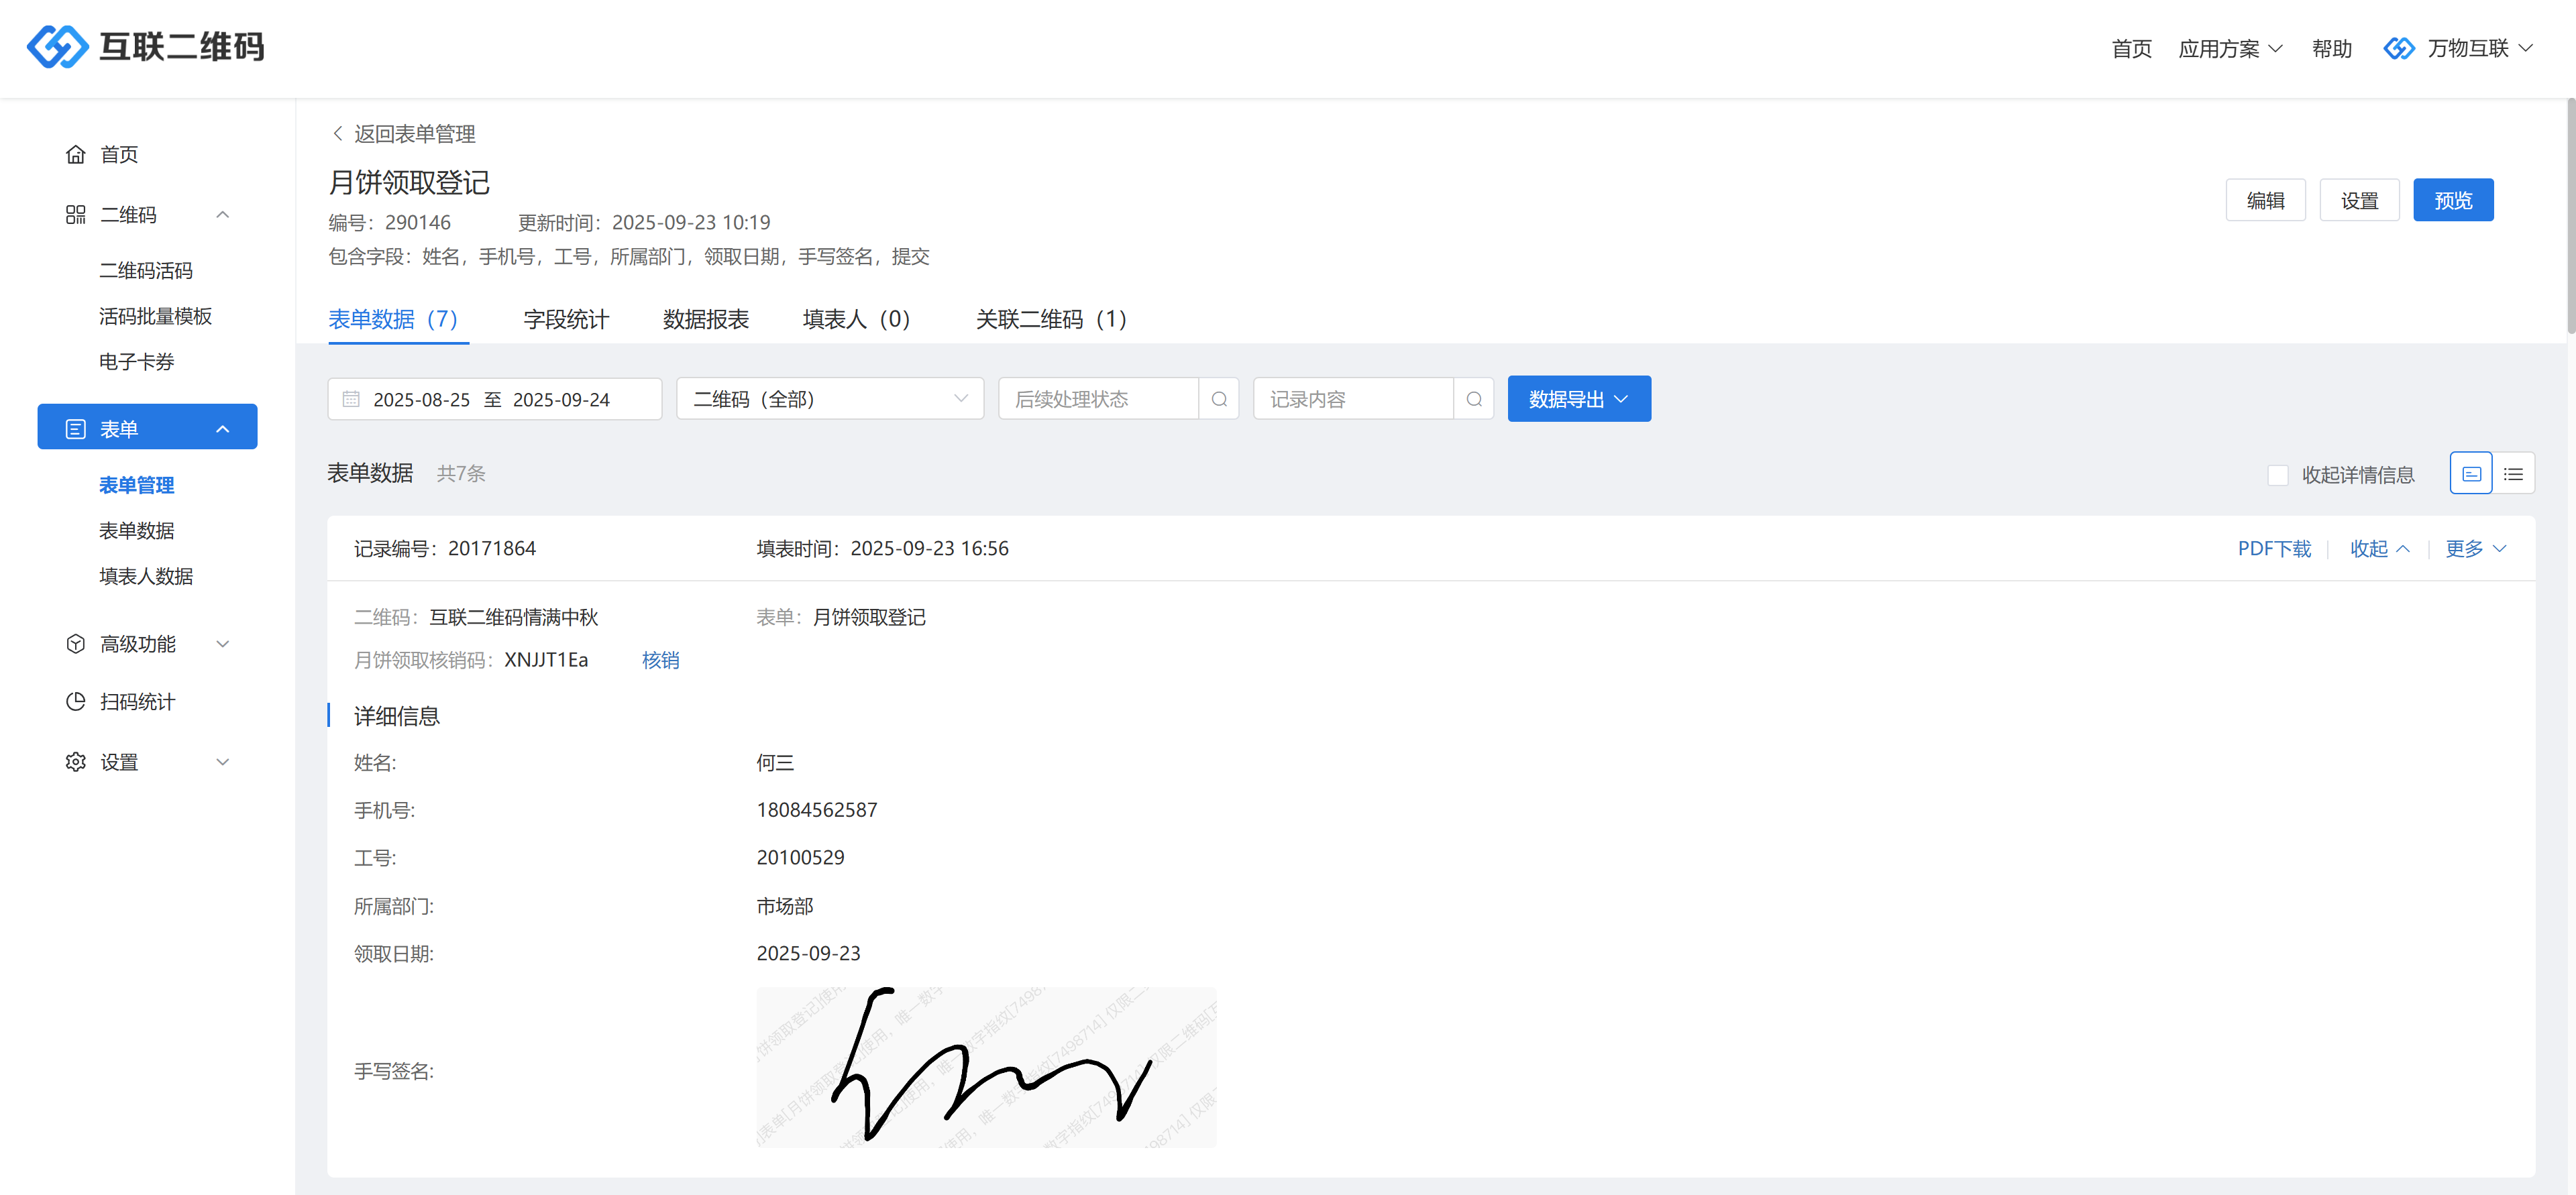Click the home icon in sidebar
The image size is (2576, 1195).
tap(76, 154)
